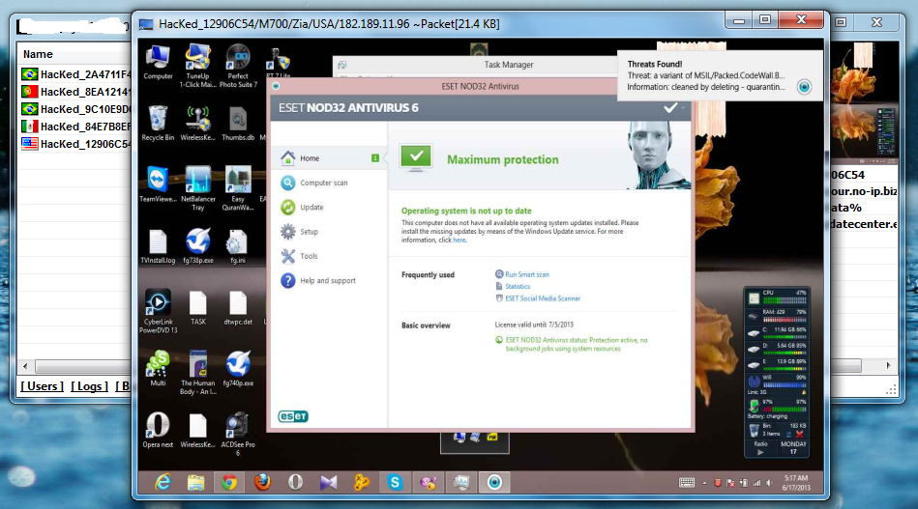This screenshot has height=509, width=918.
Task: Open ESET Help and support section
Action: coord(329,280)
